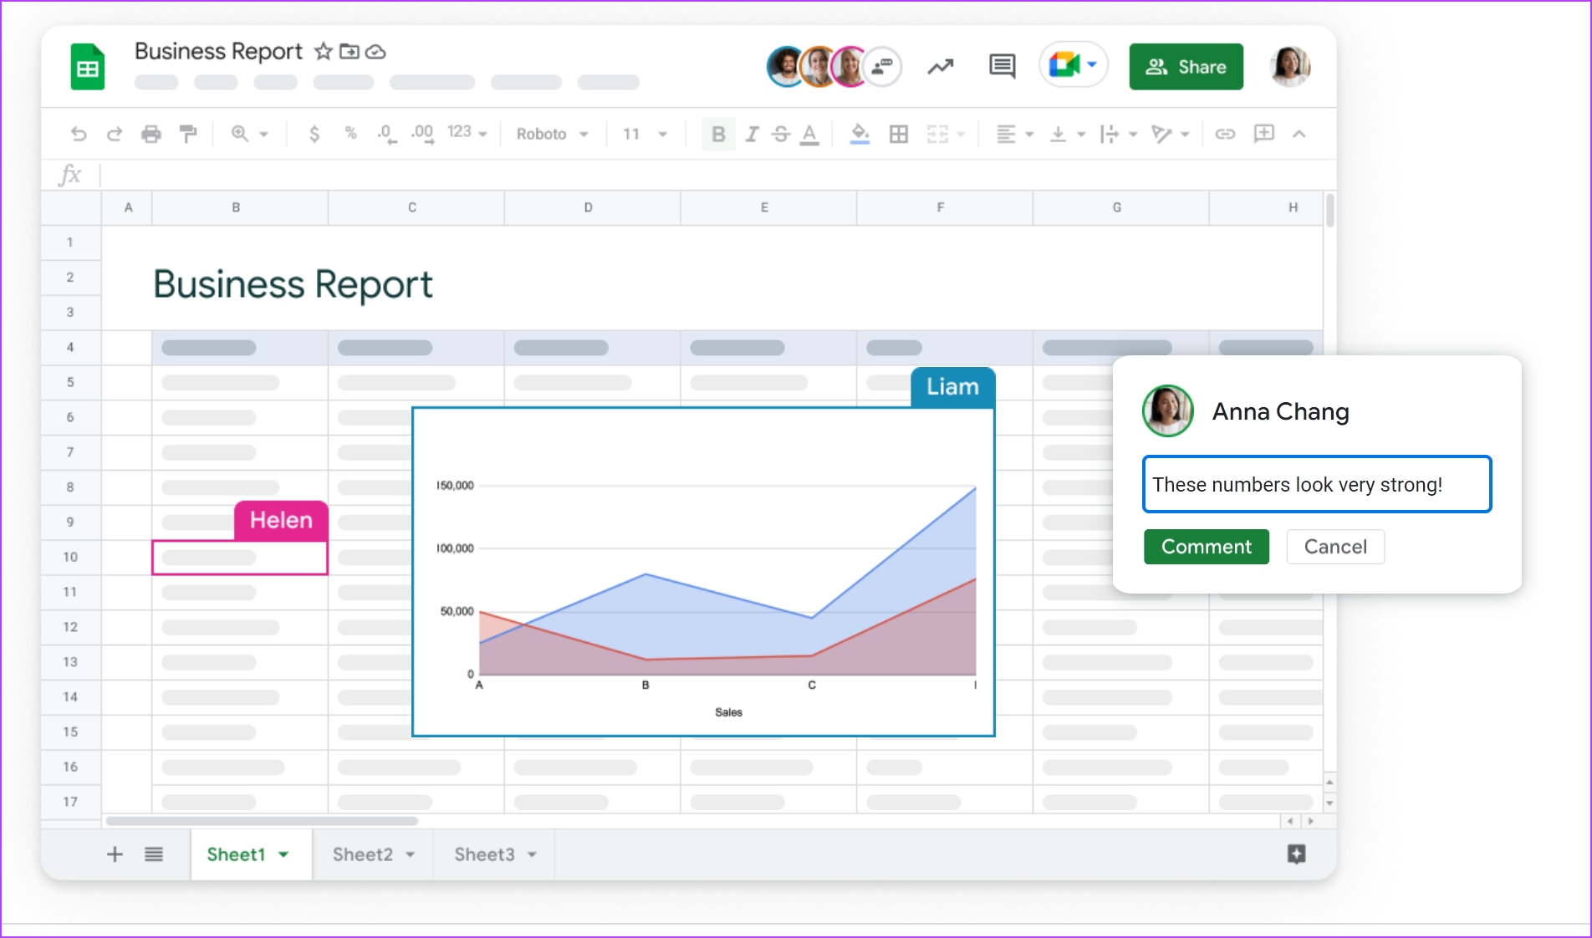This screenshot has width=1592, height=938.
Task: Click the scroll right arrow
Action: [x=1310, y=821]
